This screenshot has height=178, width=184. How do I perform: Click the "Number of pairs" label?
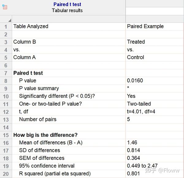[38, 119]
